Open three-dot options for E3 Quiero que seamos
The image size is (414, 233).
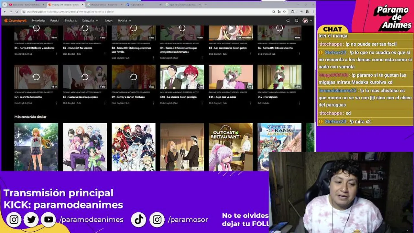pos(153,58)
